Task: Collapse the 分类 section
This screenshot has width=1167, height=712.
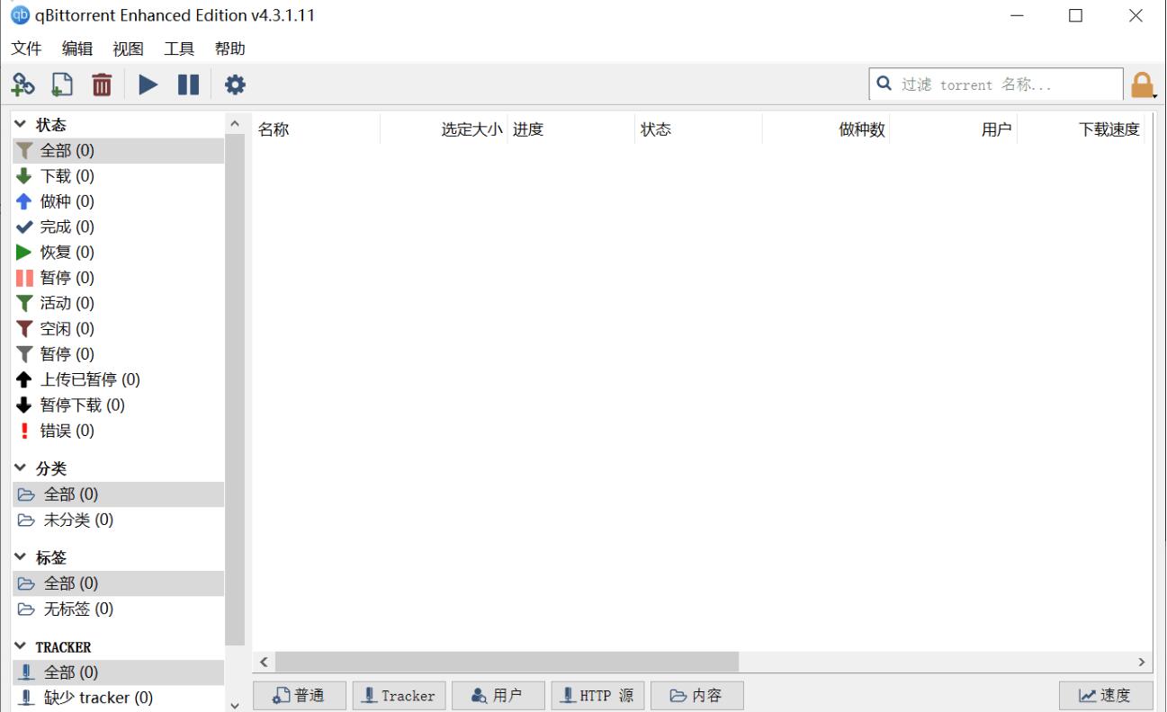Action: point(21,467)
